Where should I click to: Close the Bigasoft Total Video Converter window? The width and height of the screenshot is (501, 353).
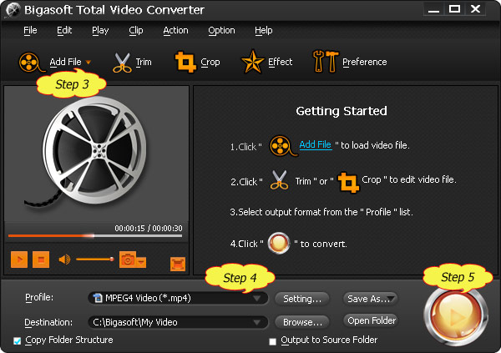[x=475, y=9]
